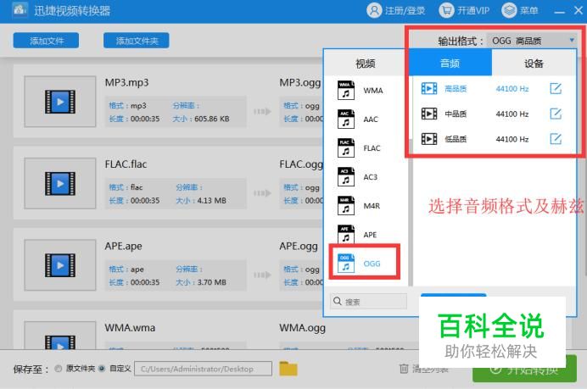Edit the 低品质 preset settings
This screenshot has height=389, width=587.
click(x=556, y=139)
